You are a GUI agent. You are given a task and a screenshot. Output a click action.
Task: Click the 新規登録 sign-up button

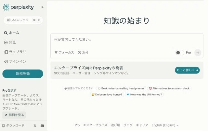(23, 74)
